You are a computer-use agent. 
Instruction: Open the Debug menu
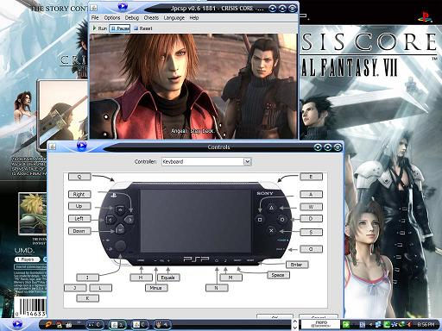(x=132, y=18)
